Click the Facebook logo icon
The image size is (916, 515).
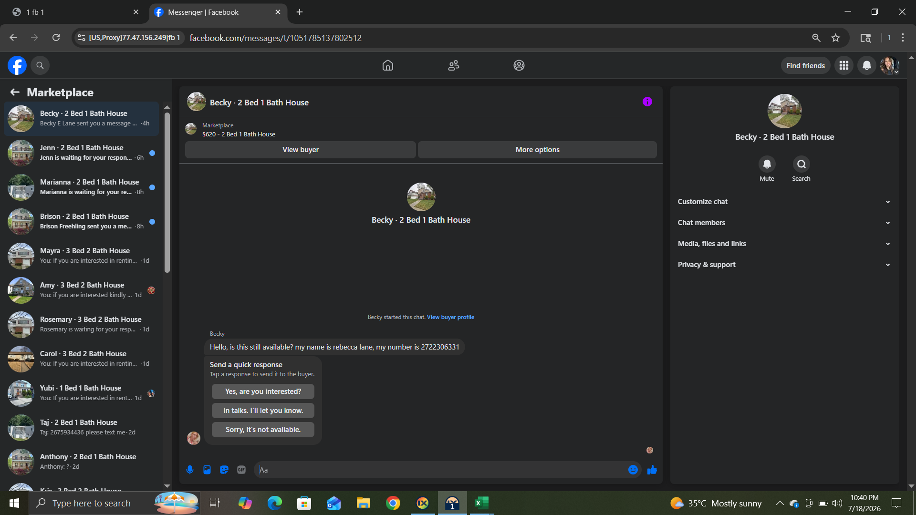(x=17, y=65)
